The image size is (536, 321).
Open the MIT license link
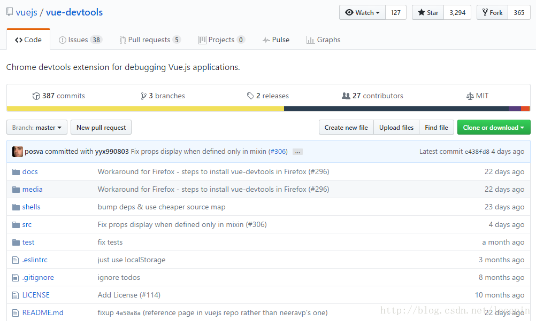[482, 96]
